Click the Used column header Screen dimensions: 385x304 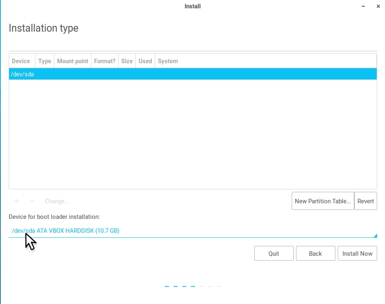(145, 61)
